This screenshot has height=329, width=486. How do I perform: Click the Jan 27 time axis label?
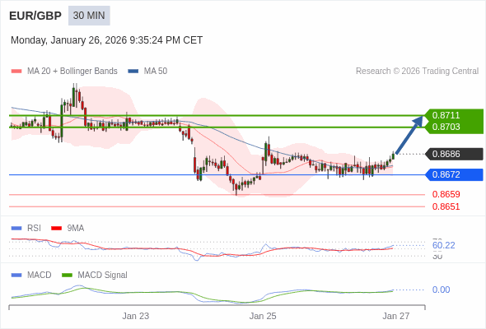pyautogui.click(x=396, y=316)
